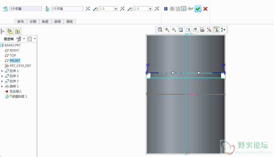Image resolution: width=274 pixels, height=157 pixels.
Task: Switch to the model tree navigator tab
Action: pyautogui.click(x=3, y=32)
